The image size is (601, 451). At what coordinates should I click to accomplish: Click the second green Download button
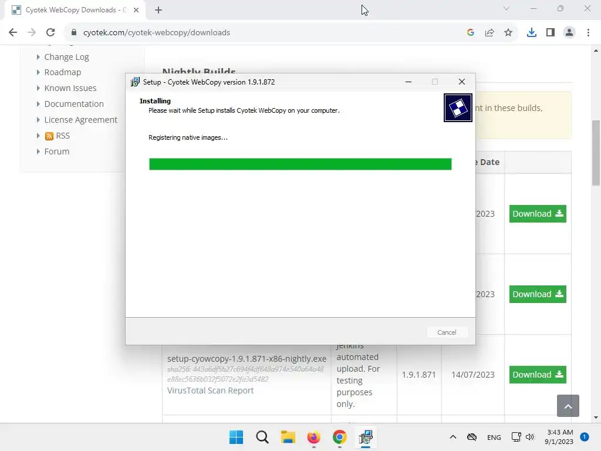538,294
